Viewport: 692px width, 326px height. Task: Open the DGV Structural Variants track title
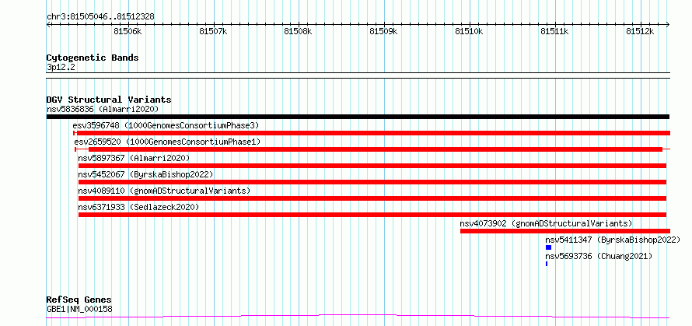coord(109,100)
